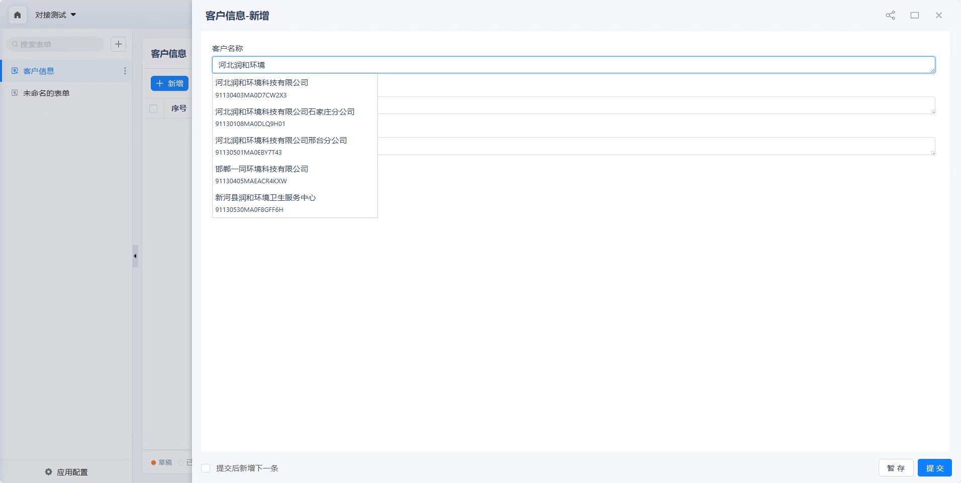961x483 pixels.
Task: Select the 草稿 status filter
Action: [x=161, y=462]
